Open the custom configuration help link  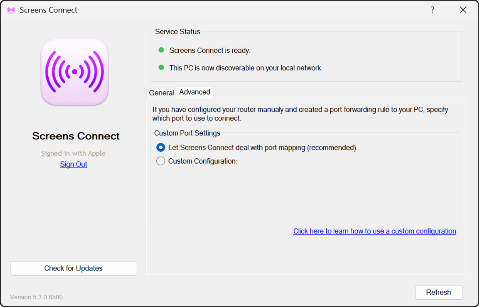pos(375,231)
